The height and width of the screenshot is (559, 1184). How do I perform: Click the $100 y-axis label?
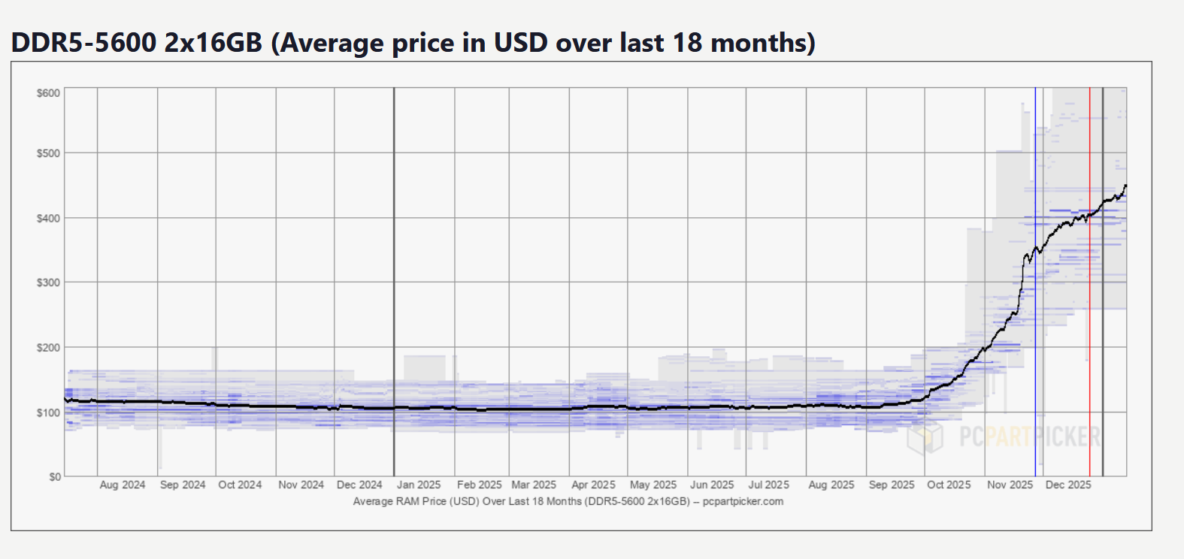coord(48,412)
